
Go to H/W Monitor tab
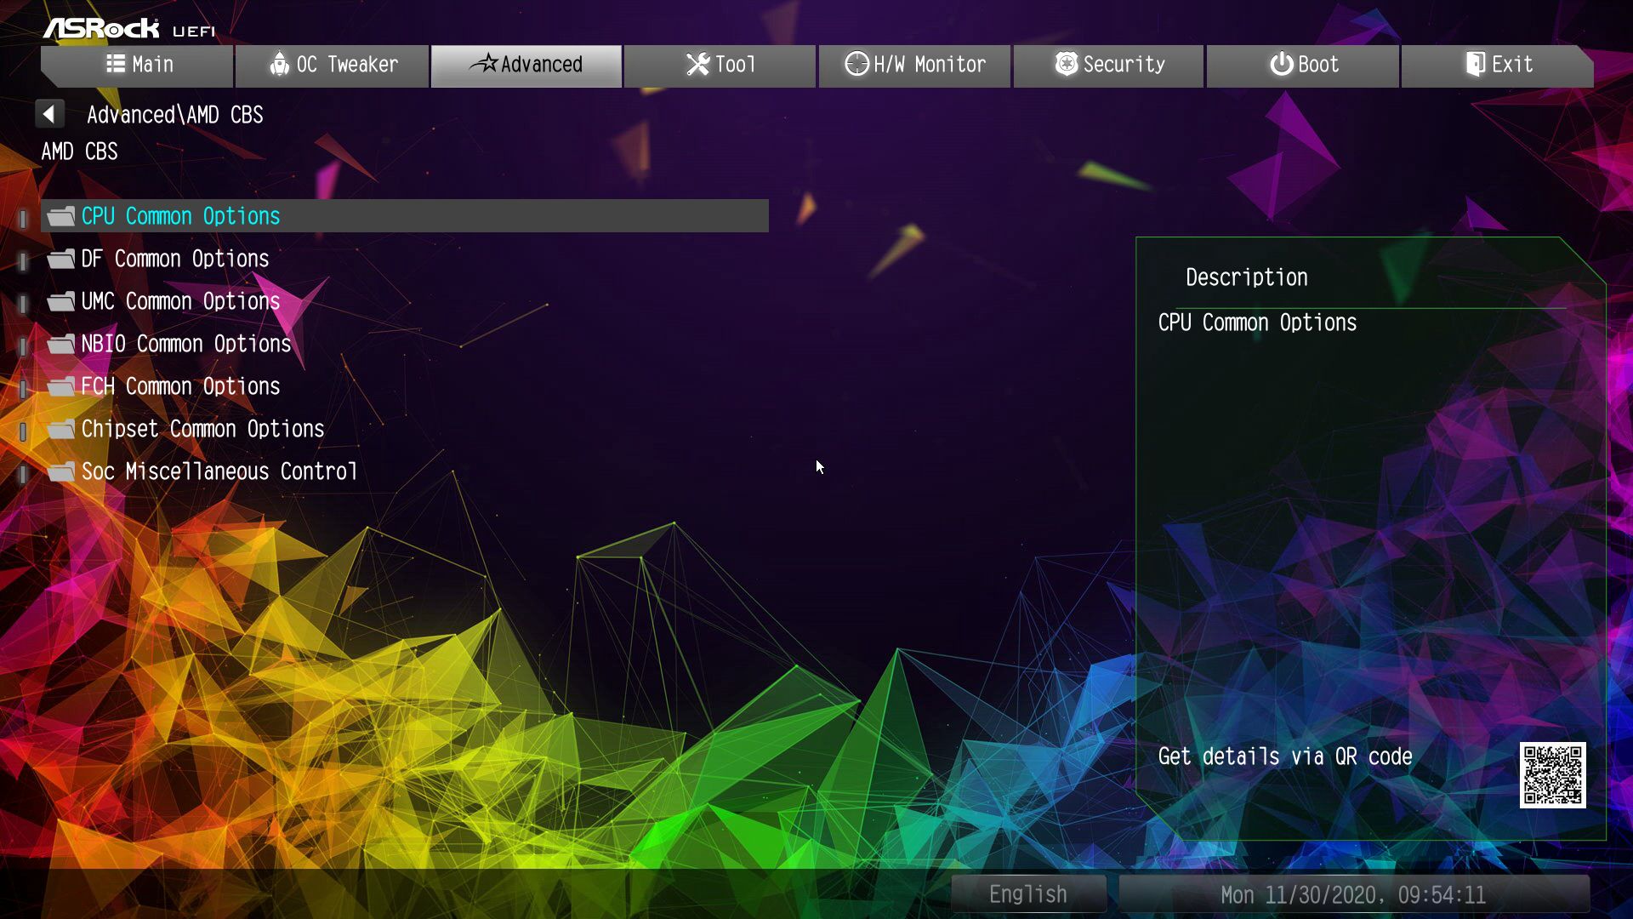[914, 65]
